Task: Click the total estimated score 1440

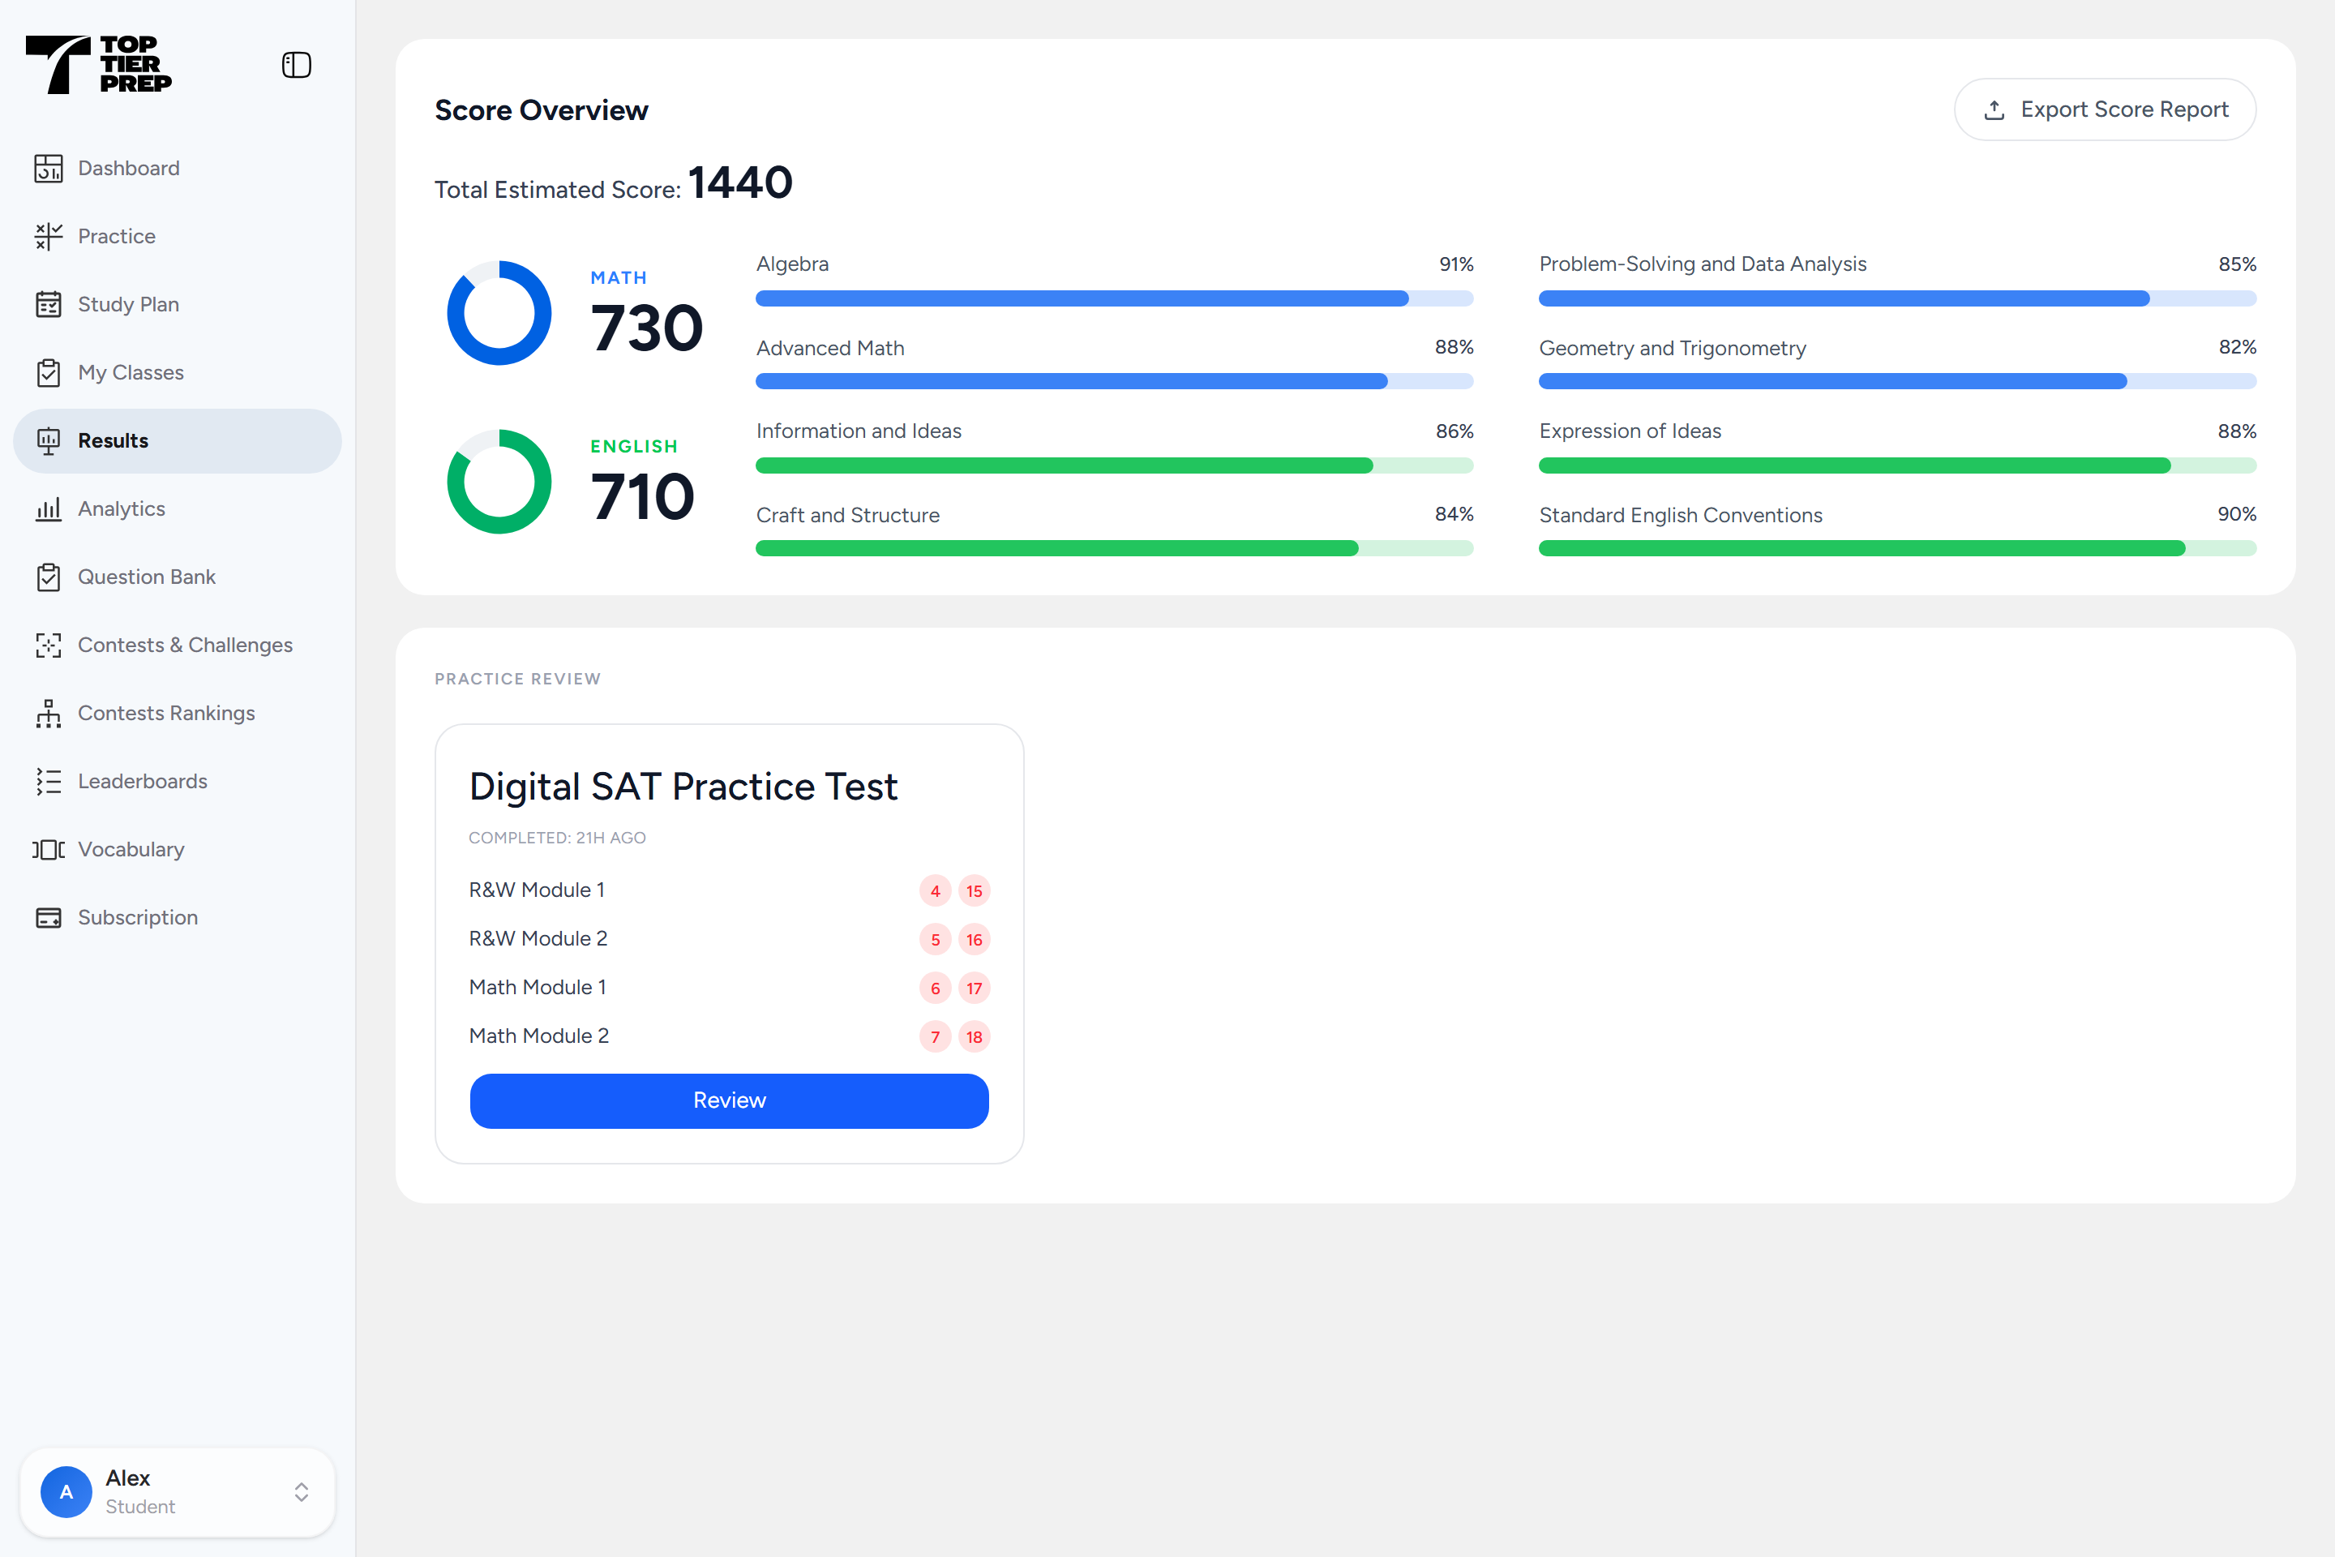Action: pos(740,182)
